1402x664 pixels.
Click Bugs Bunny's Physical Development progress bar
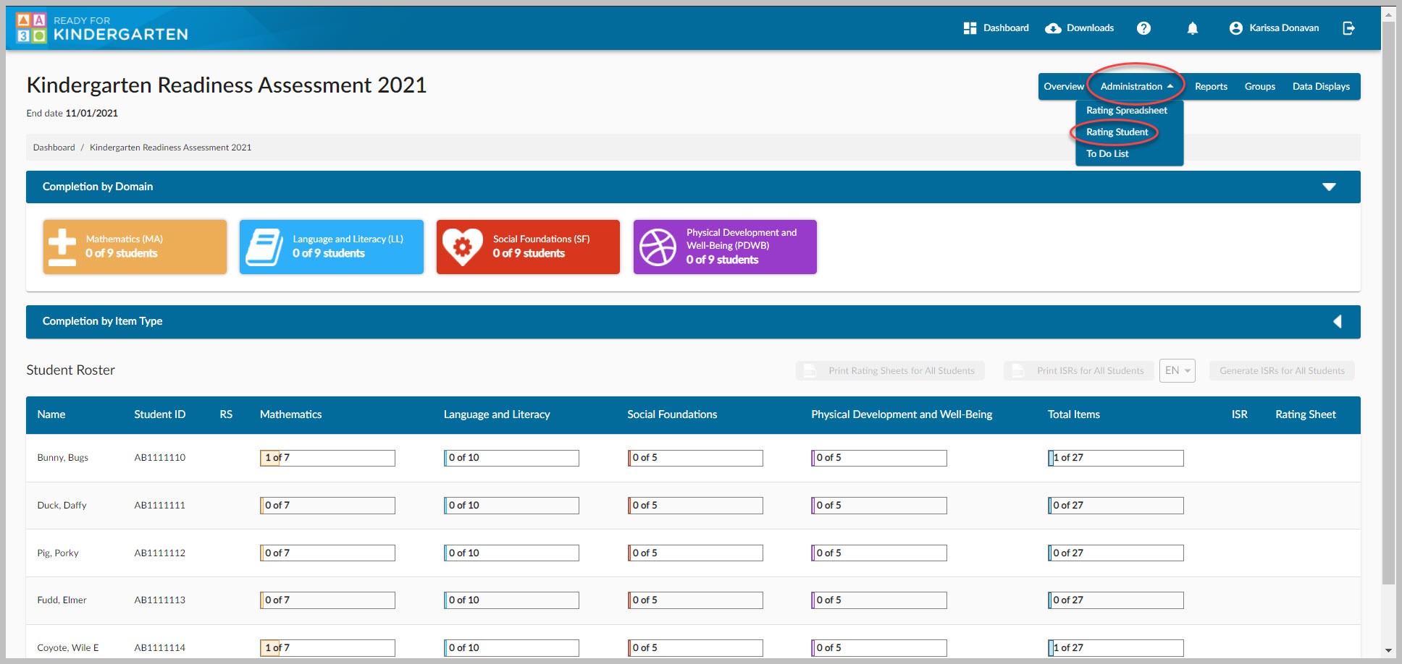click(x=879, y=458)
